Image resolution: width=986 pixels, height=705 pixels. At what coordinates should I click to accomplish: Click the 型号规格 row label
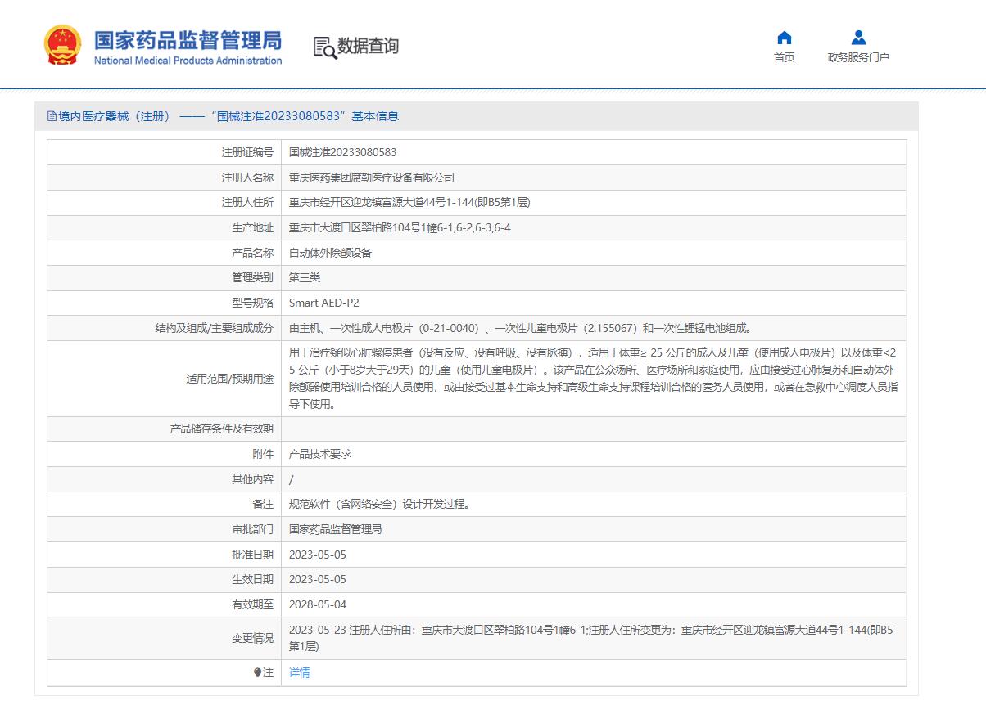[252, 303]
